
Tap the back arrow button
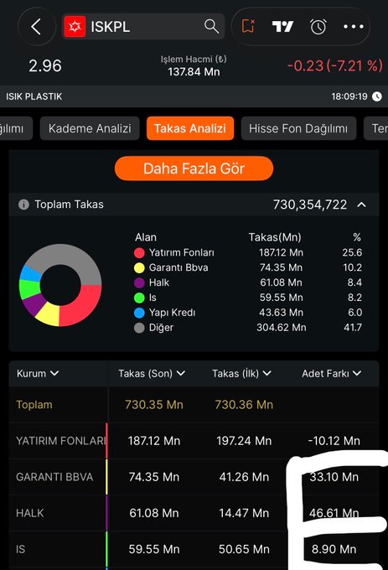pyautogui.click(x=36, y=27)
